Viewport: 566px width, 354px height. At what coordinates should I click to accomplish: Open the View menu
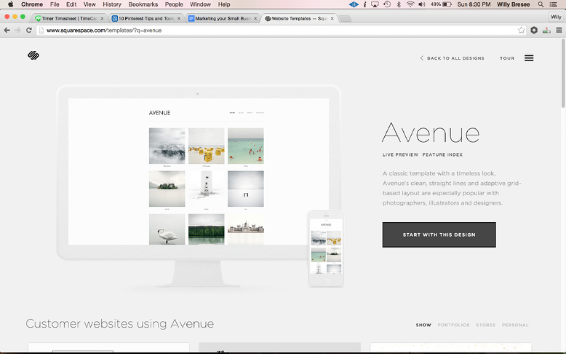pyautogui.click(x=89, y=4)
